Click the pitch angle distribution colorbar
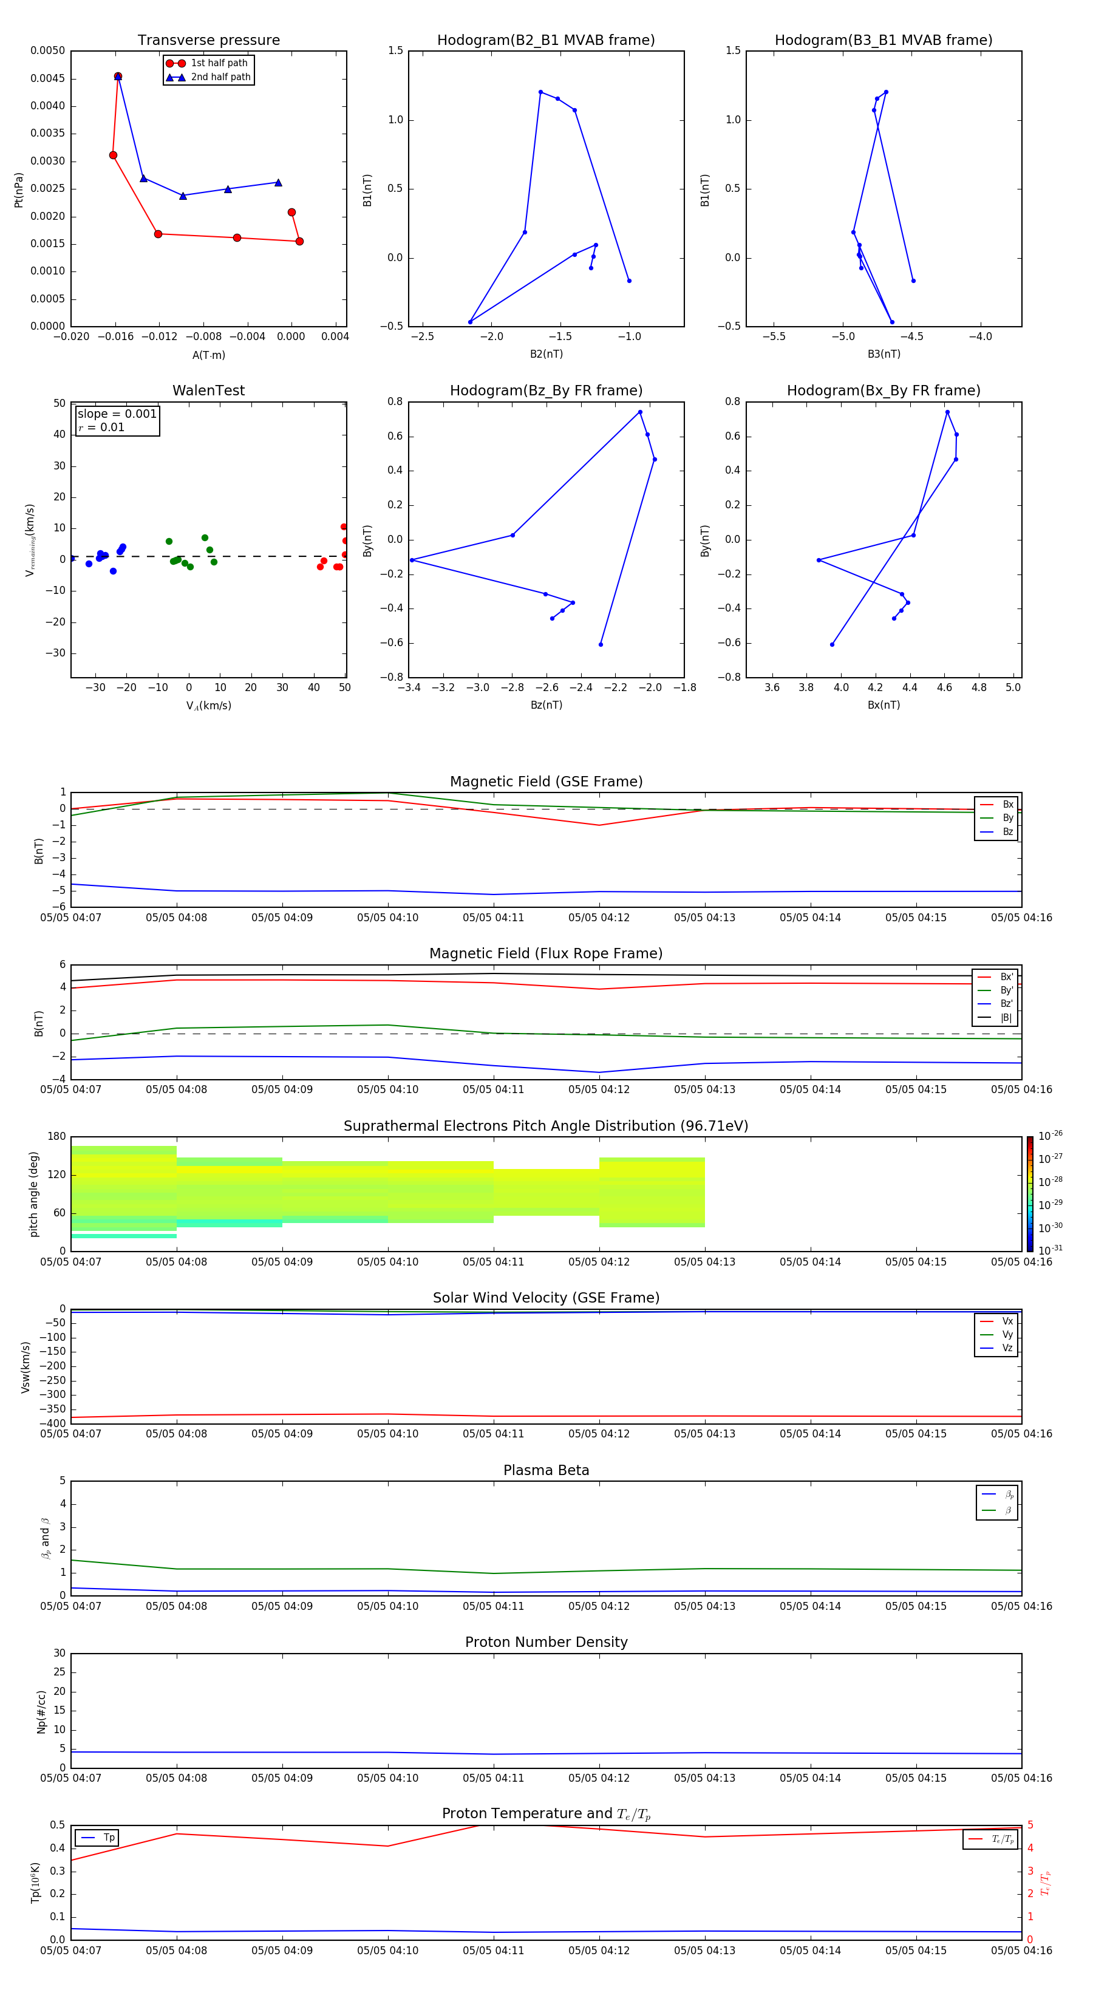 coord(1029,1194)
